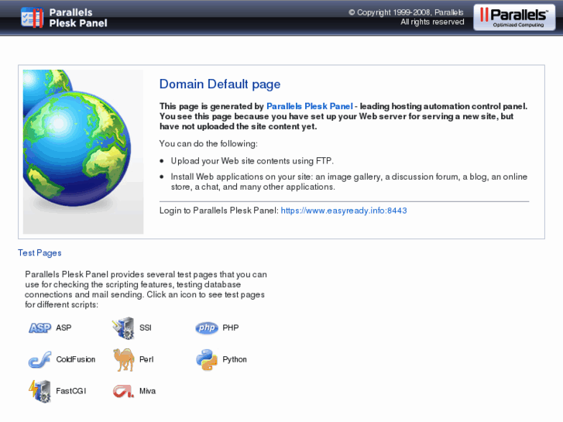Click the 'Install Web applications' bullet text
Screen dimensions: 563x422
[x=349, y=182]
